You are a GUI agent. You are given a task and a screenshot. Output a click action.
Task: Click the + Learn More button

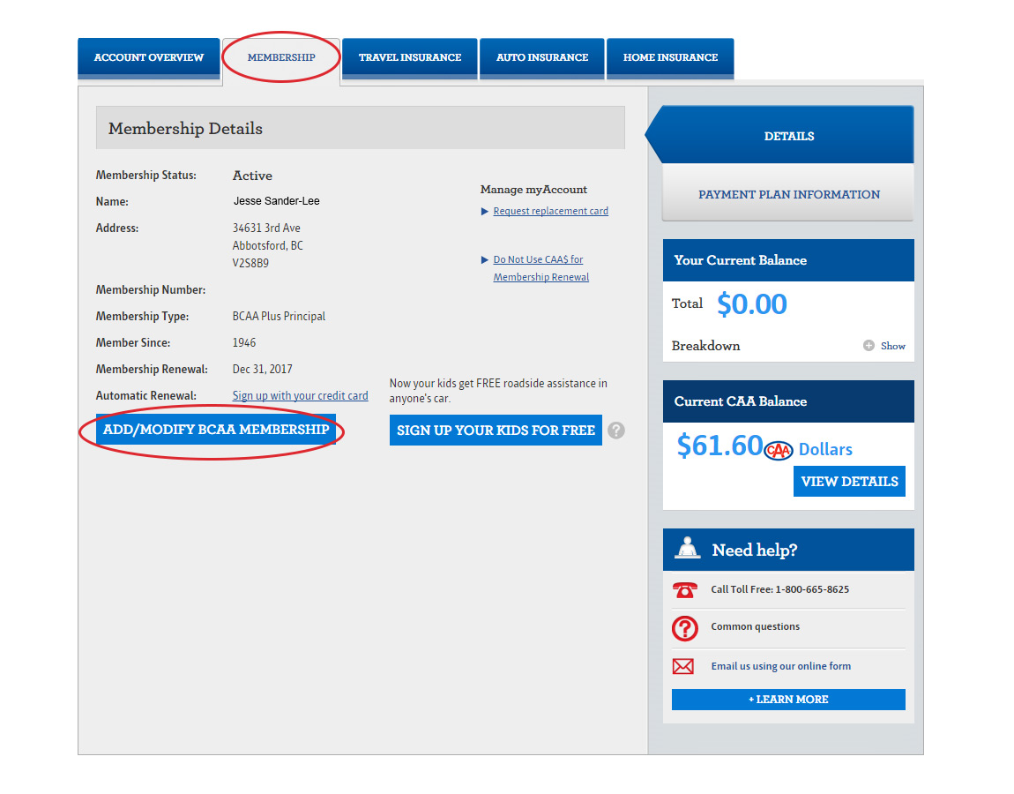coord(788,700)
